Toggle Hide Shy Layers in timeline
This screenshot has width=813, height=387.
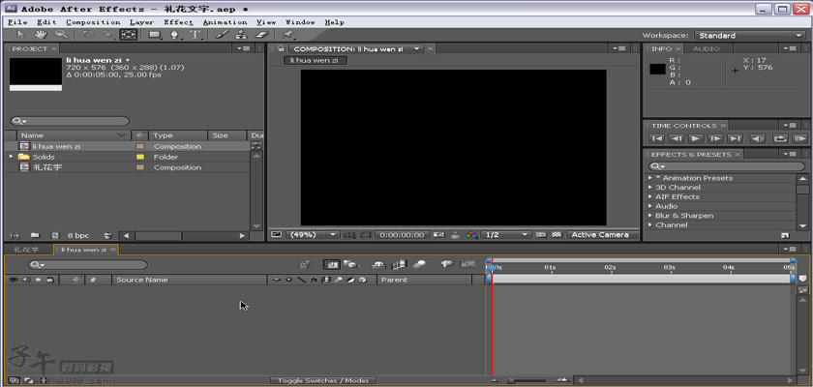click(x=379, y=265)
